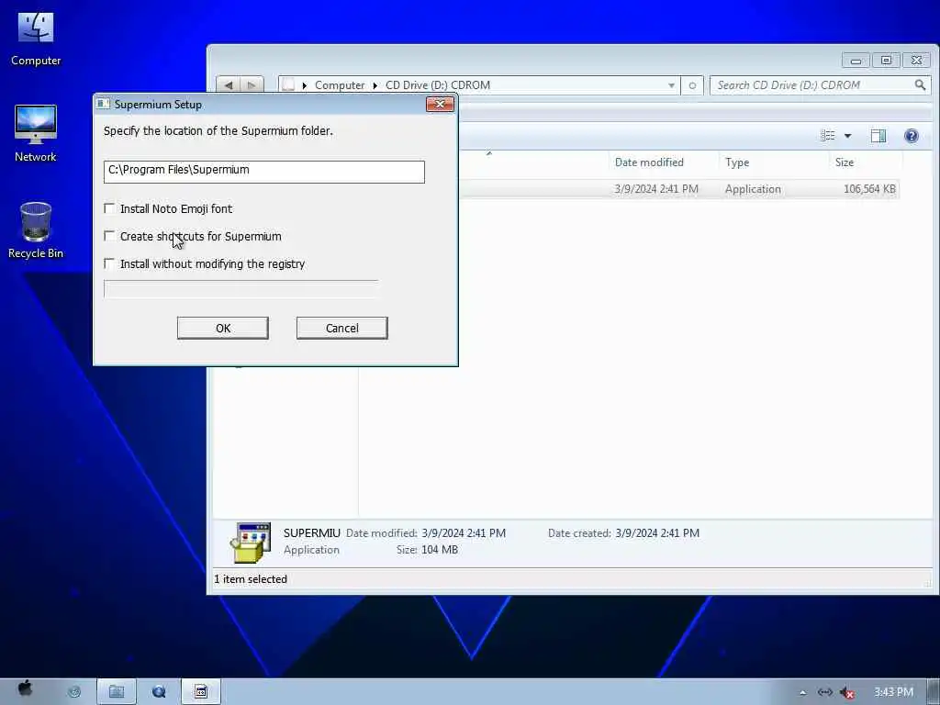Click the folder icon in address bar

tap(288, 85)
